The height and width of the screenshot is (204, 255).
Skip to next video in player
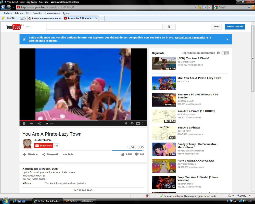coord(32,123)
